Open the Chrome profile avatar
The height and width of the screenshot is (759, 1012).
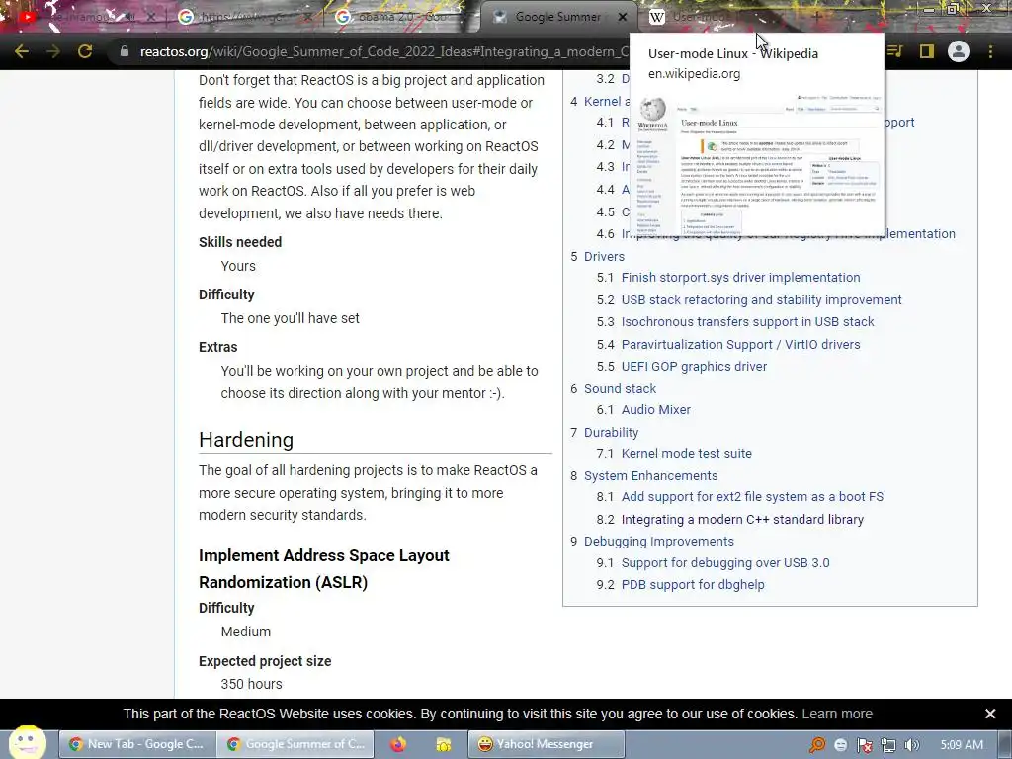tap(959, 51)
